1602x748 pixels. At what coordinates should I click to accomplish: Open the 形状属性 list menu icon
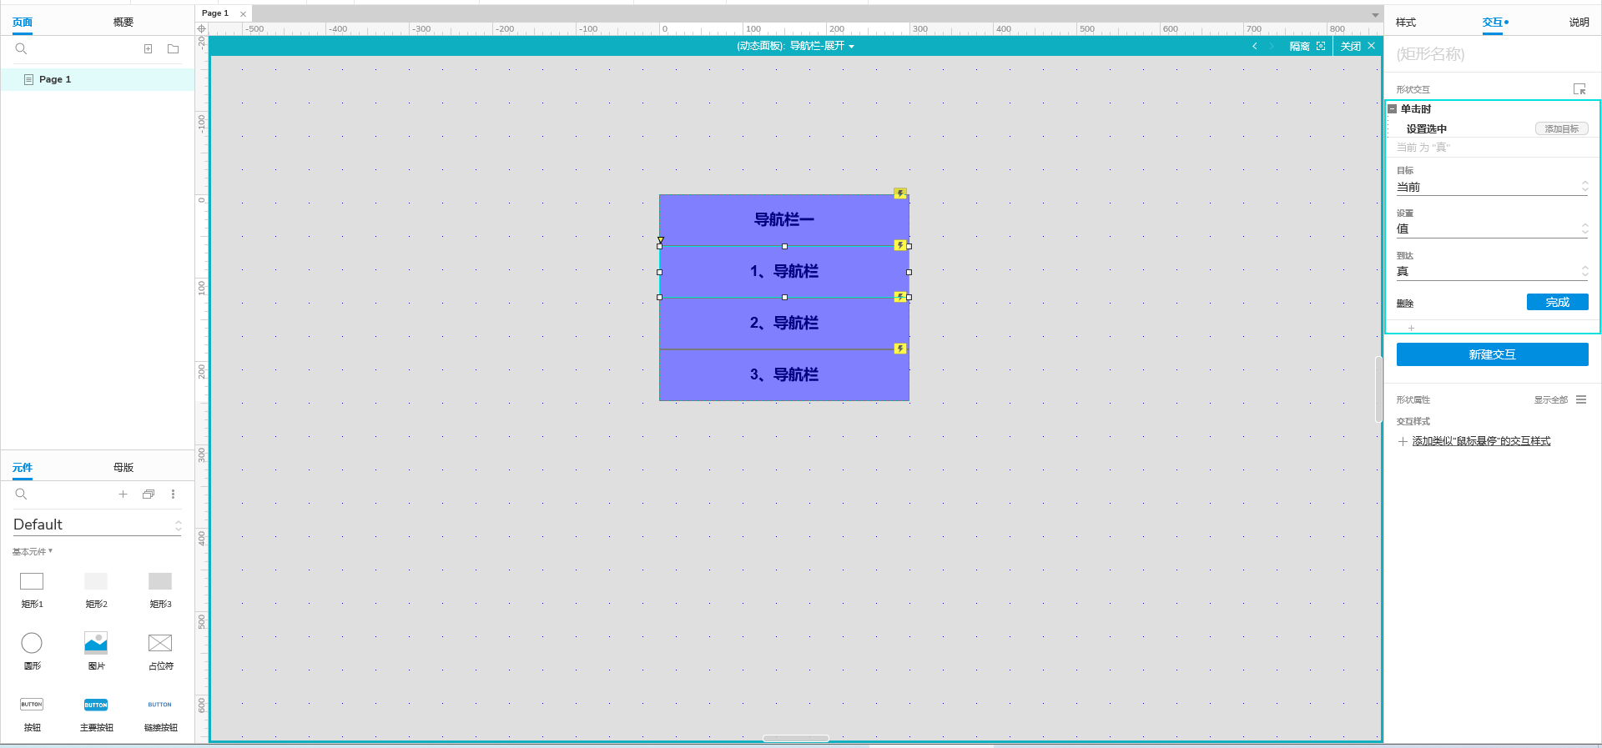pos(1581,399)
